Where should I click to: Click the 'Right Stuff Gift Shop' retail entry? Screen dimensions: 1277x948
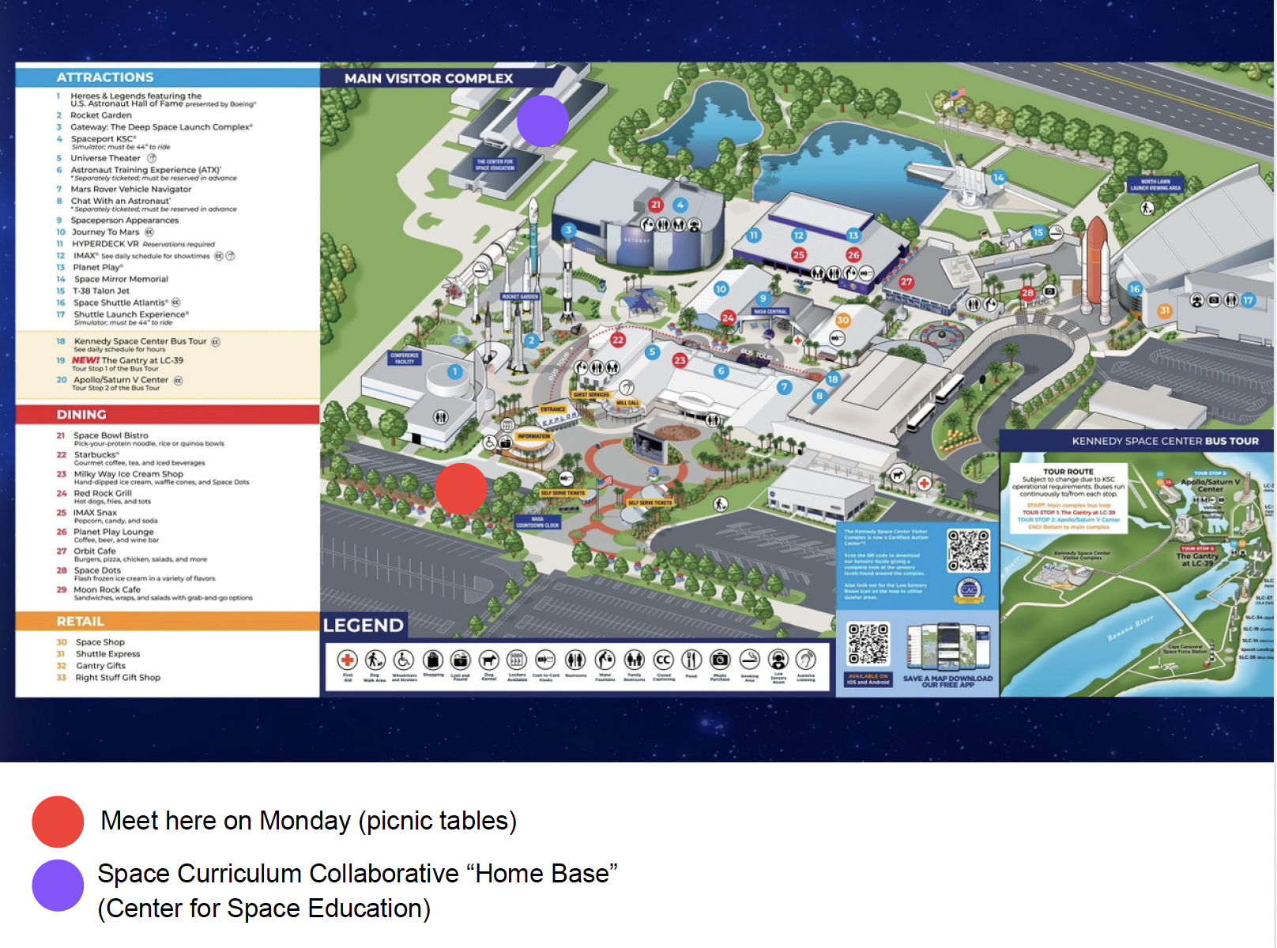click(118, 678)
